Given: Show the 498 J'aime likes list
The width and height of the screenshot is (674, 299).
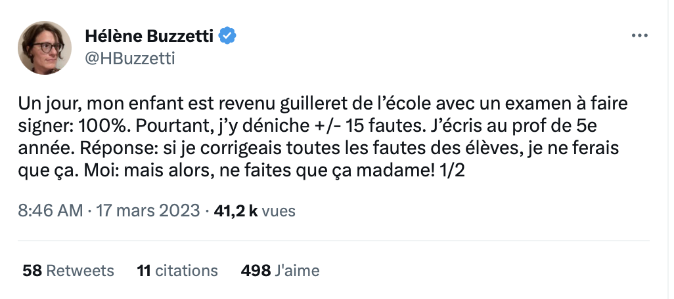Looking at the screenshot, I should [281, 271].
